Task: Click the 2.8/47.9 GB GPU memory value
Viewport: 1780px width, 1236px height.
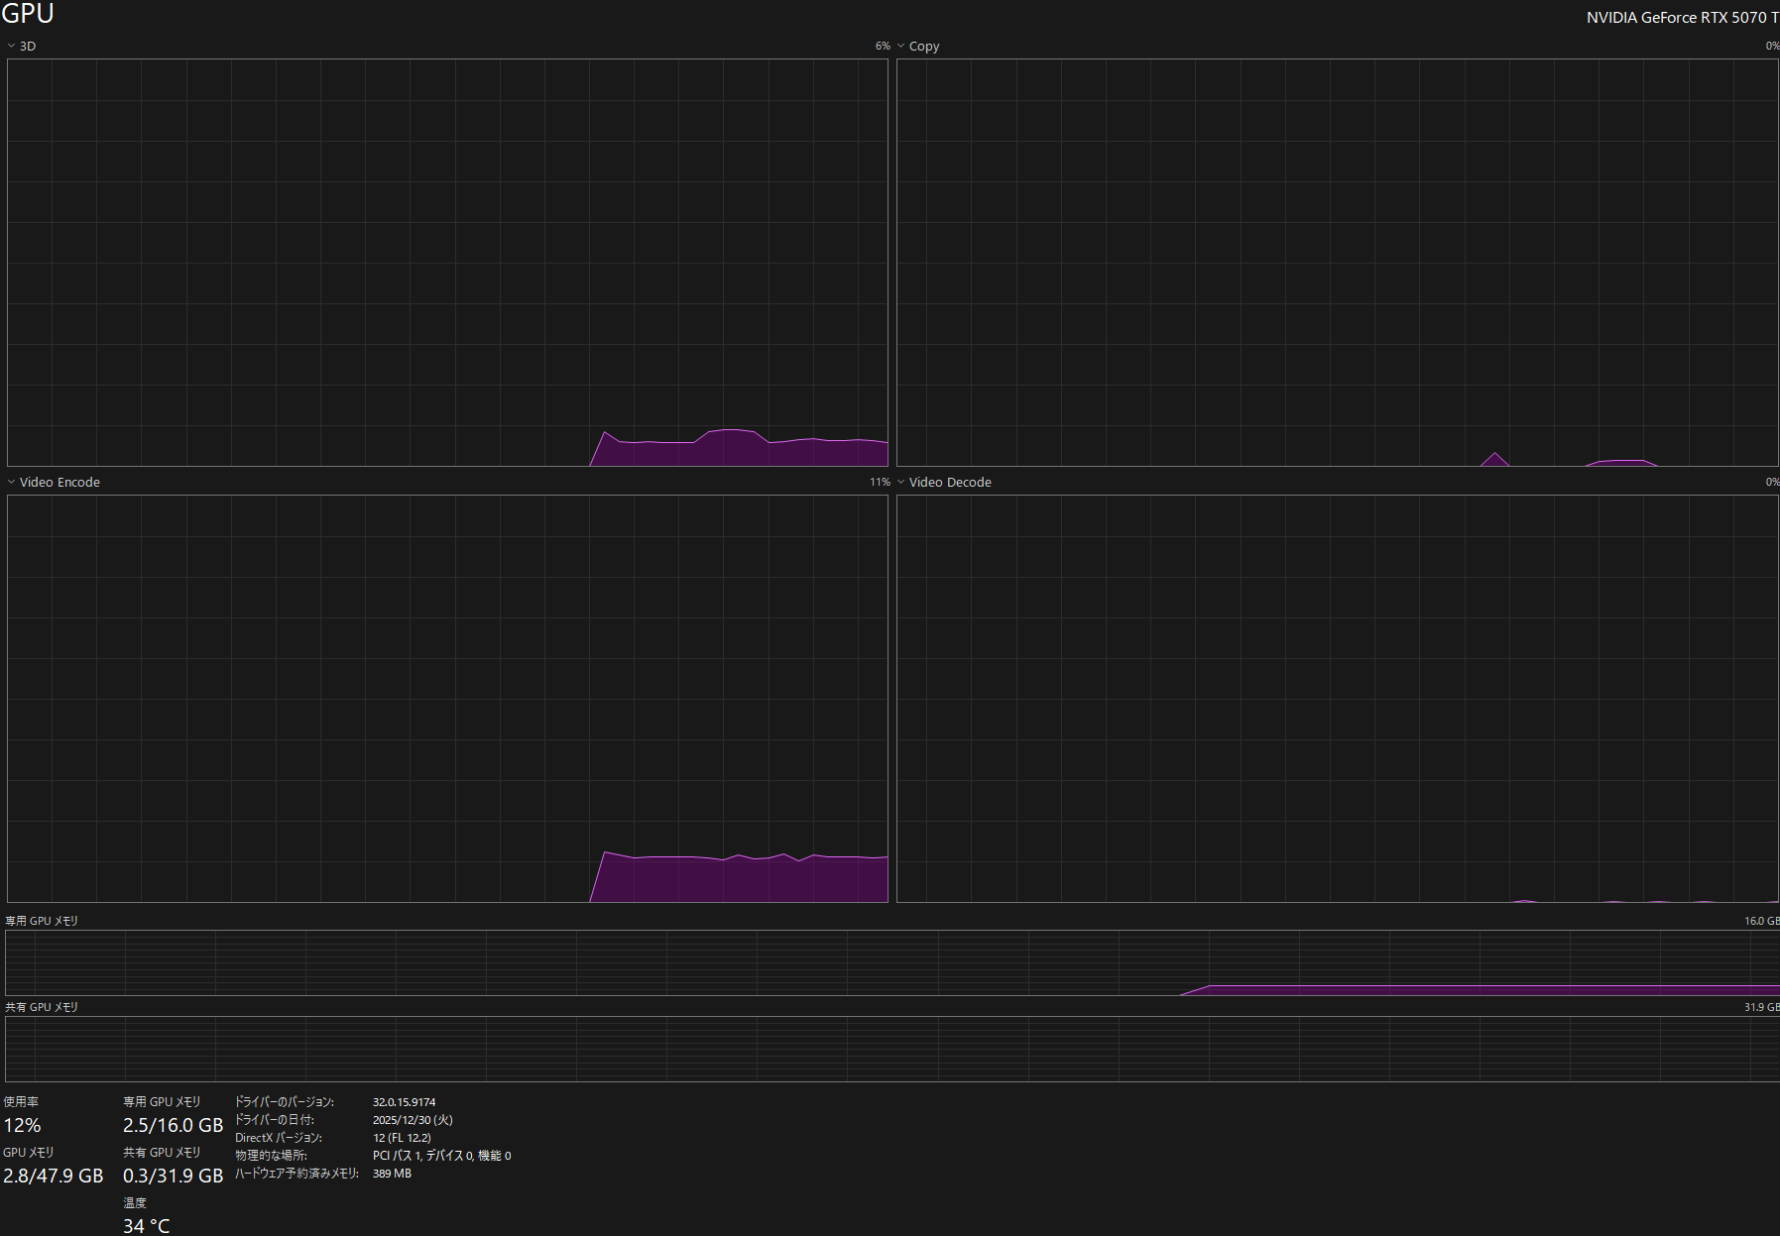Action: click(x=54, y=1177)
